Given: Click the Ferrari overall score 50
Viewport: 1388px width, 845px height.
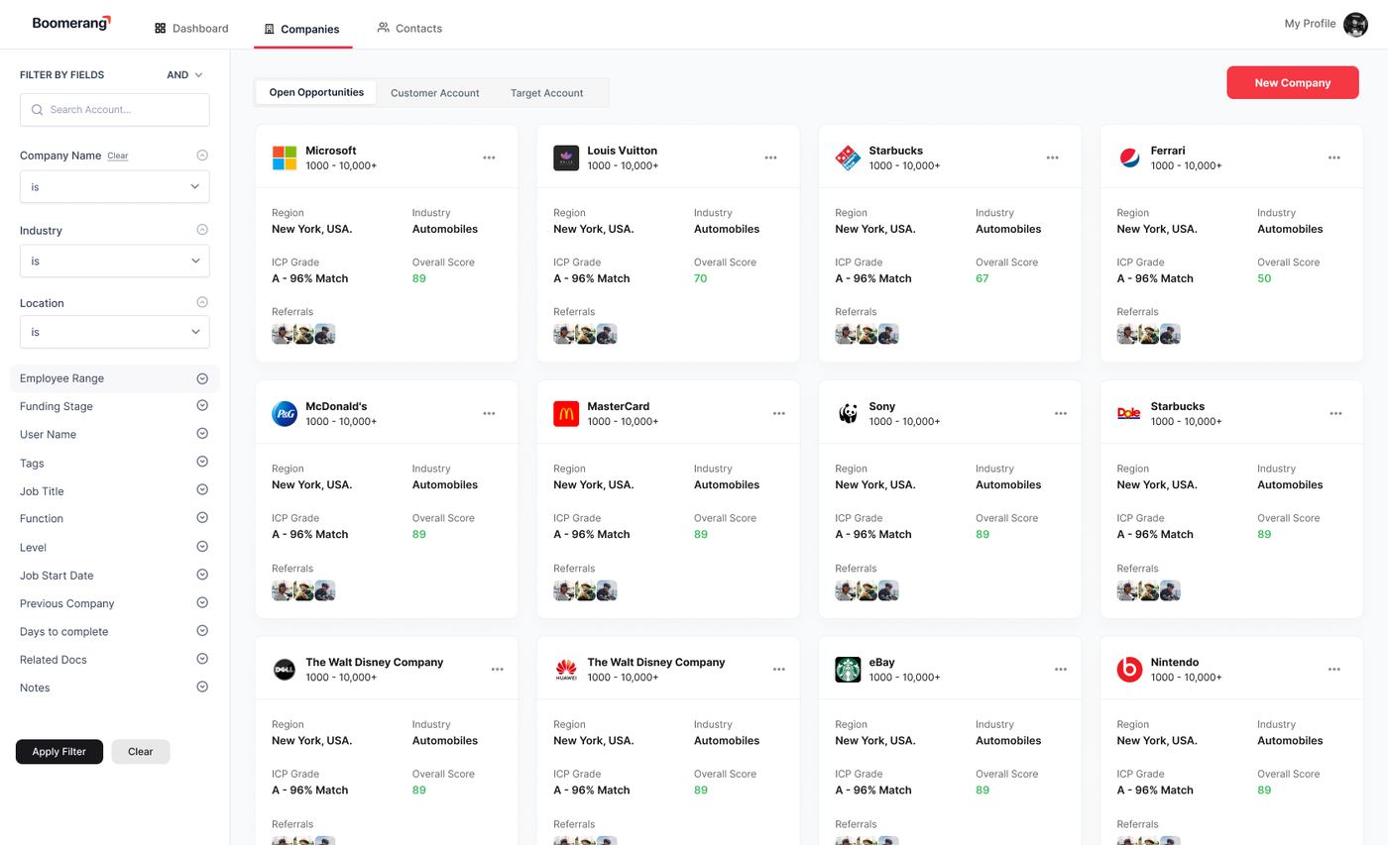Looking at the screenshot, I should [1264, 278].
